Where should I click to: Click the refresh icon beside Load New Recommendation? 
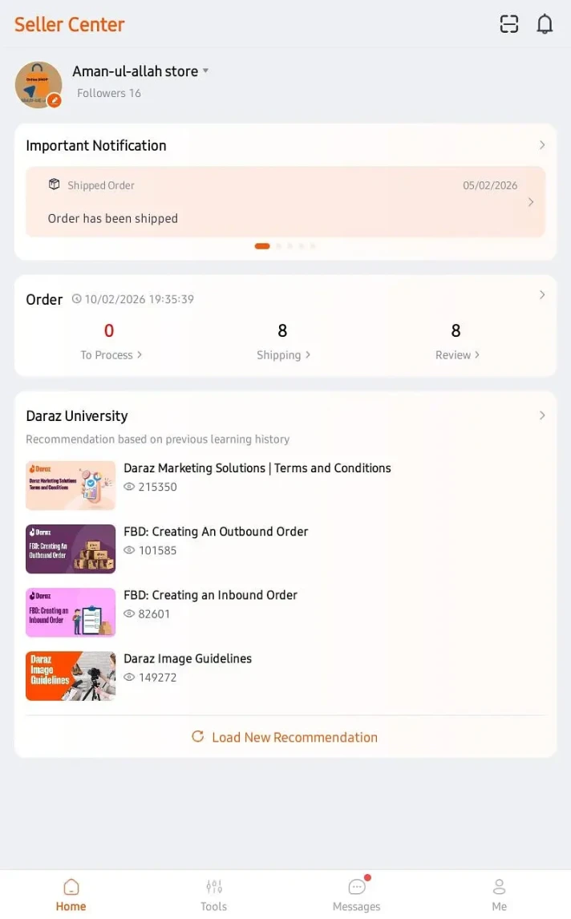coord(197,736)
